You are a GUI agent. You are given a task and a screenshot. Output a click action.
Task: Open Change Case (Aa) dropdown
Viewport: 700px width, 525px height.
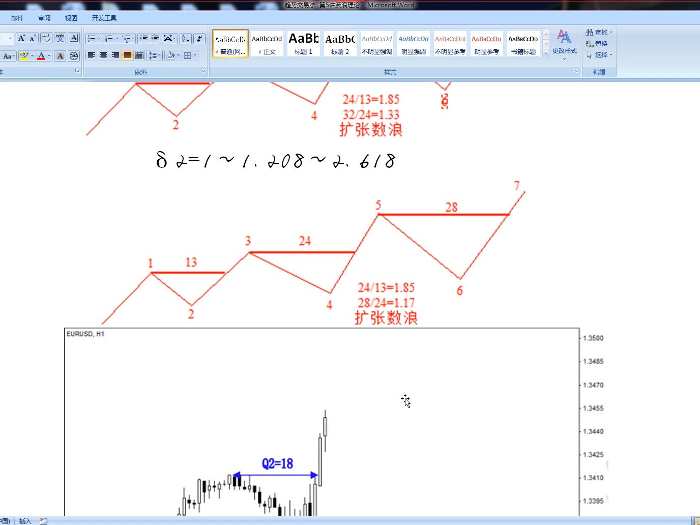pos(9,55)
